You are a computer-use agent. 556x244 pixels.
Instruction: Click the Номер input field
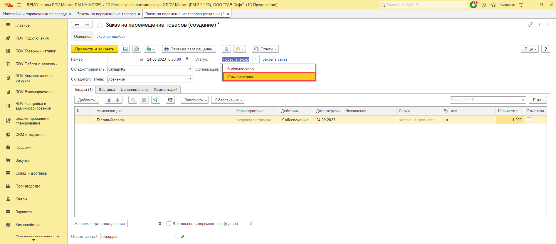tap(122, 59)
